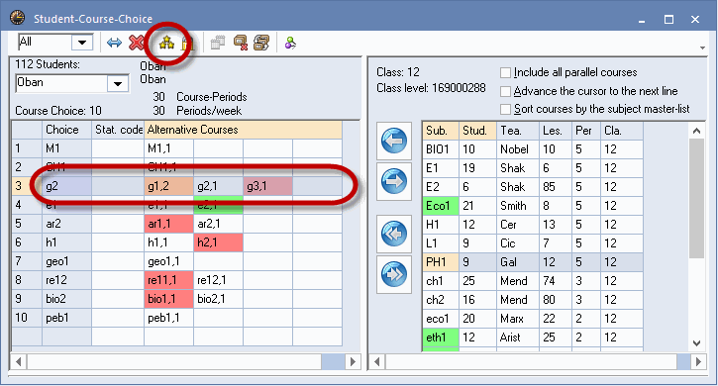Image resolution: width=718 pixels, height=386 pixels.
Task: Open the toolbar overflow arrow at far right
Action: pyautogui.click(x=702, y=48)
